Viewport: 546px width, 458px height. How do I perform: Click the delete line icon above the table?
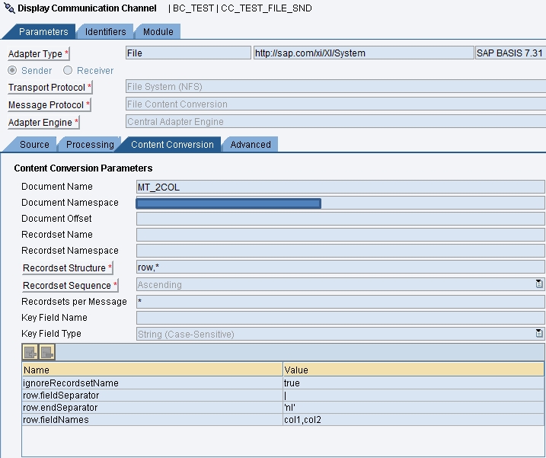46,352
